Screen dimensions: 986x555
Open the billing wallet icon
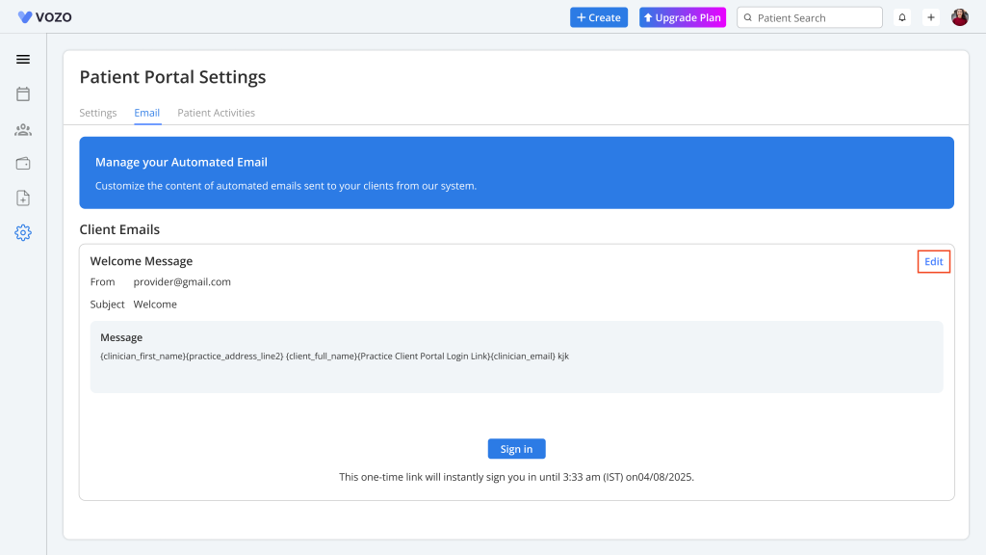click(23, 164)
